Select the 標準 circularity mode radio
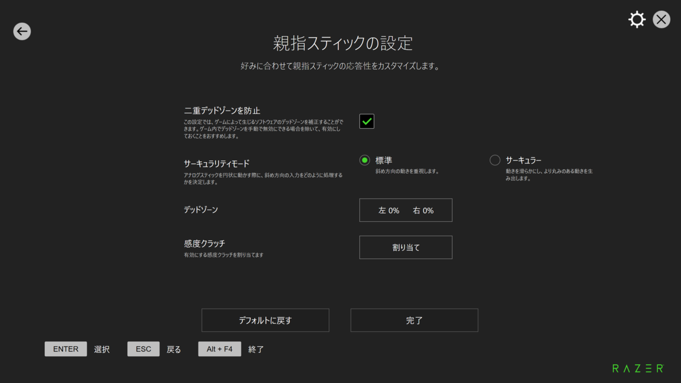681x383 pixels. 365,161
